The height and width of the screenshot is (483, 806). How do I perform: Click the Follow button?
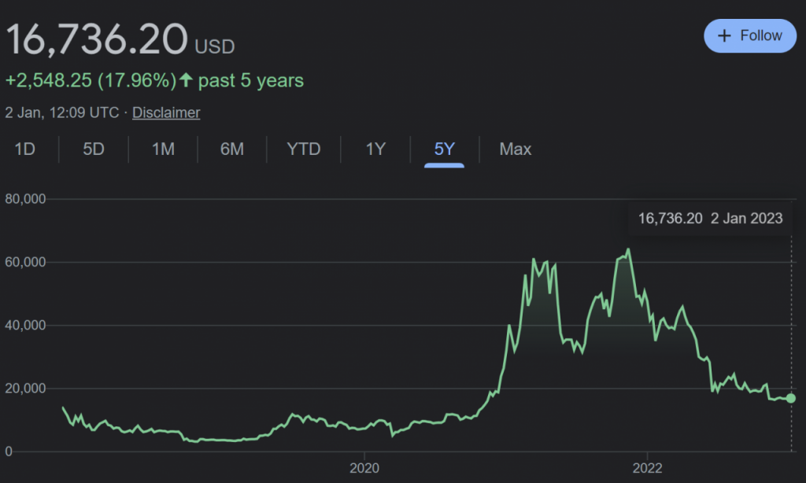749,35
